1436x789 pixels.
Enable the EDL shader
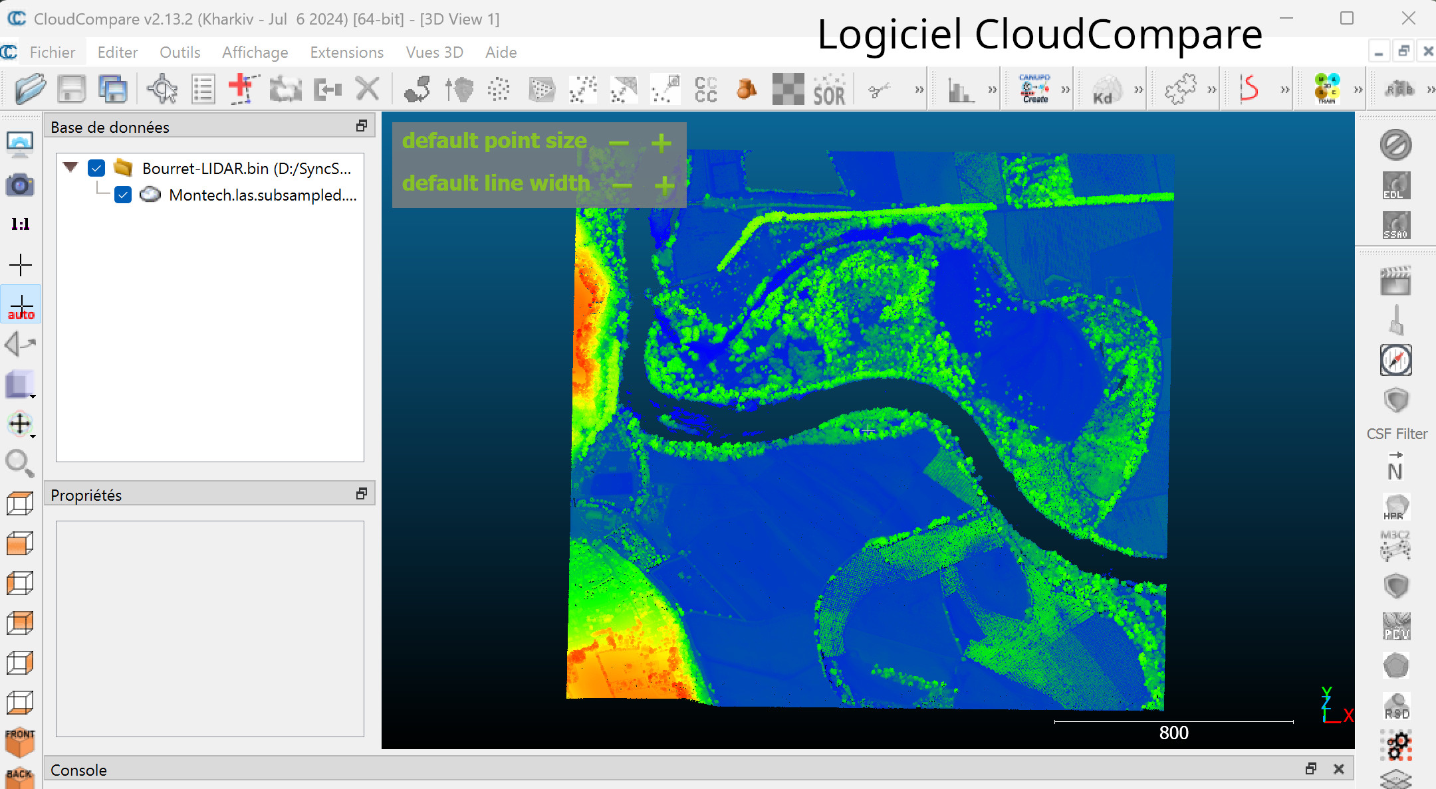pyautogui.click(x=1395, y=185)
